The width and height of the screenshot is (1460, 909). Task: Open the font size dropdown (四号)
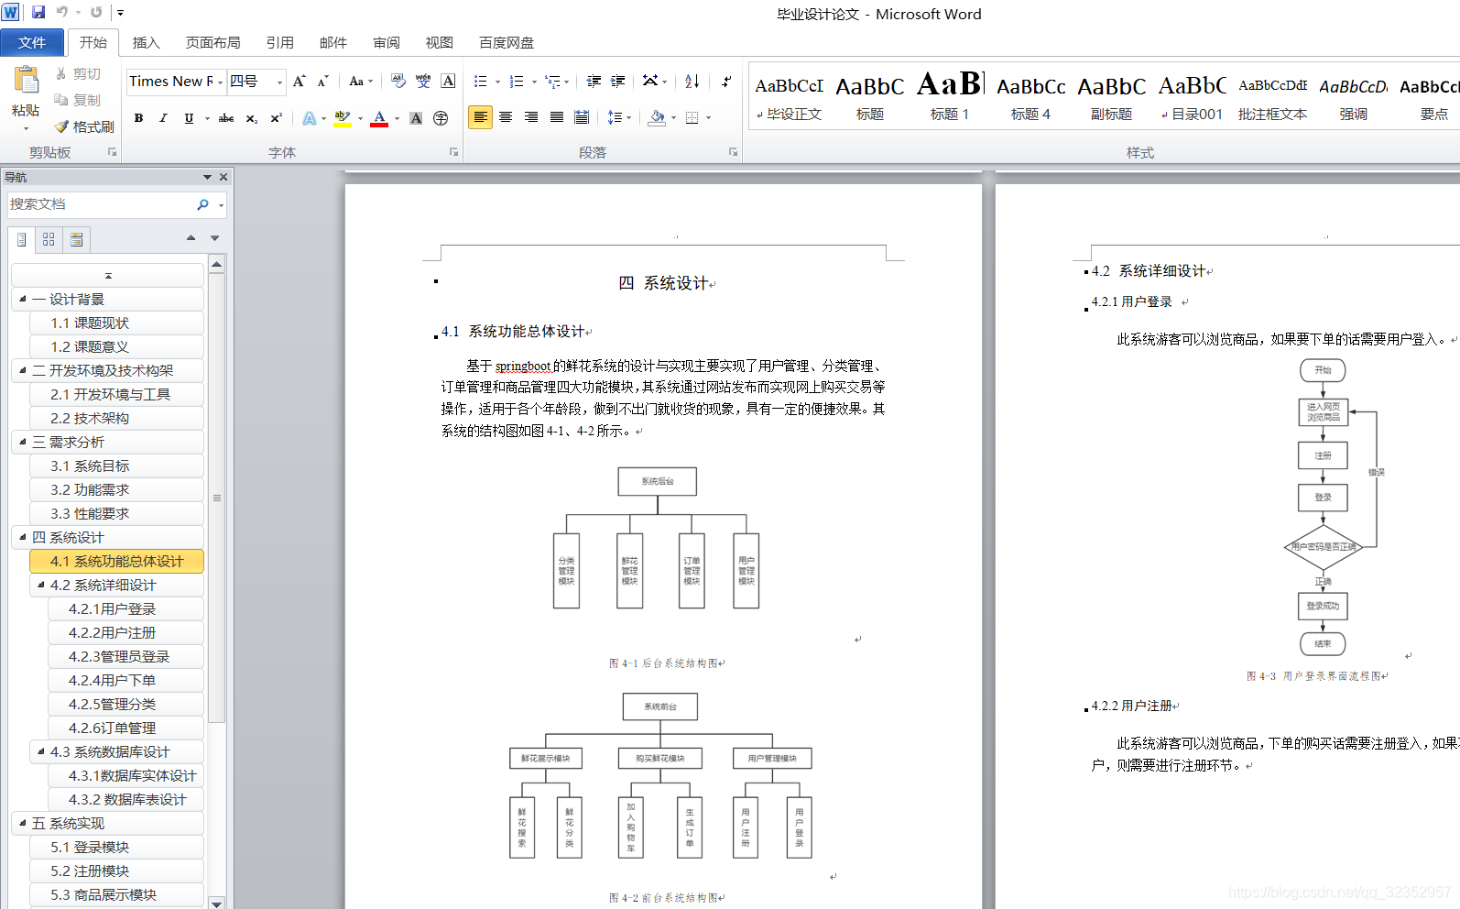click(x=279, y=82)
